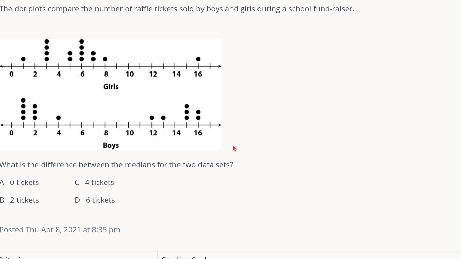Click the lone dot above 16 in Girls plot
This screenshot has width=461, height=259.
coord(198,59)
